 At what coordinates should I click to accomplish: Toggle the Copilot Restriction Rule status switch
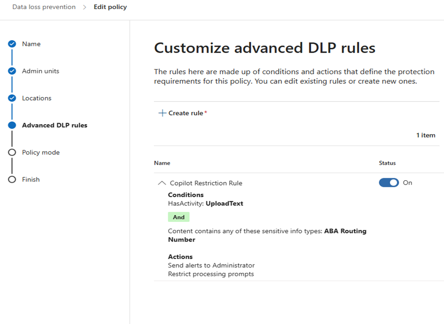tap(389, 183)
